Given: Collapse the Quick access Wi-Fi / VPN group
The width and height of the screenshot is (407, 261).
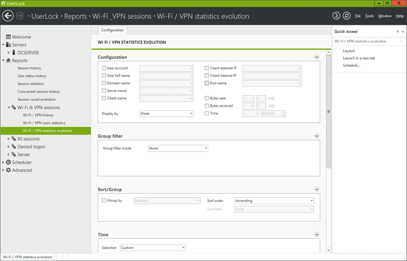Looking at the screenshot, I should tap(401, 41).
